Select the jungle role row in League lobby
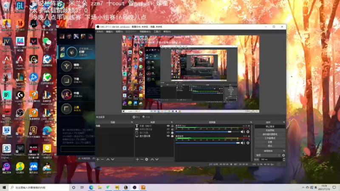Image resolution: width=340 pixels, height=191 pixels. pos(76,52)
